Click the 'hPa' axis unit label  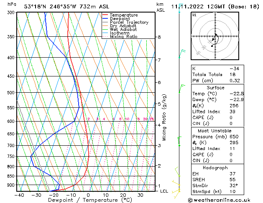(x=12, y=4)
